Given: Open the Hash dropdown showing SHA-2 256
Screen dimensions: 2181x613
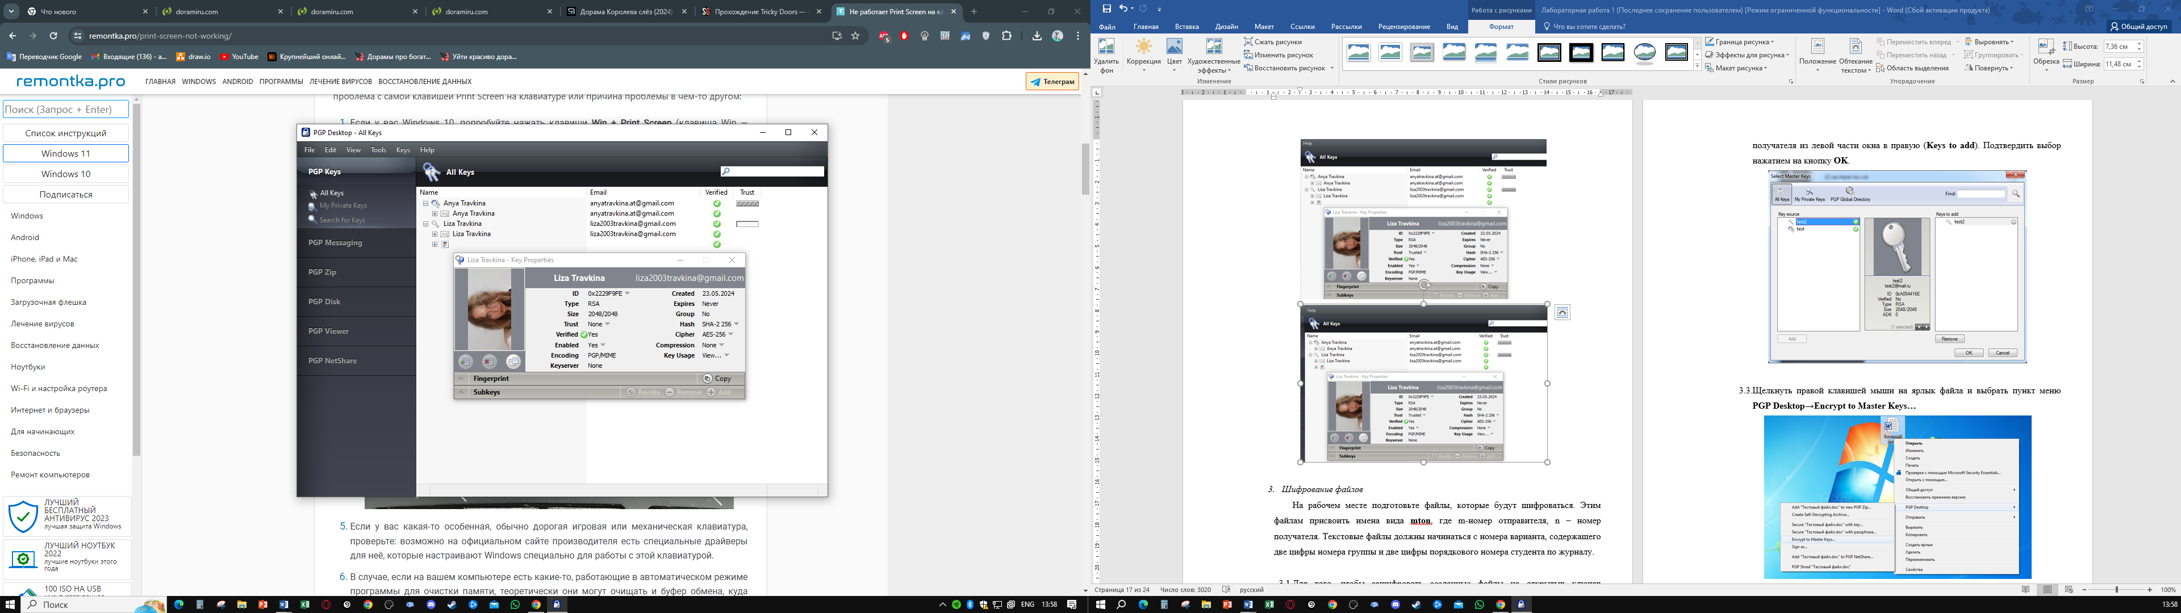Looking at the screenshot, I should [x=721, y=324].
